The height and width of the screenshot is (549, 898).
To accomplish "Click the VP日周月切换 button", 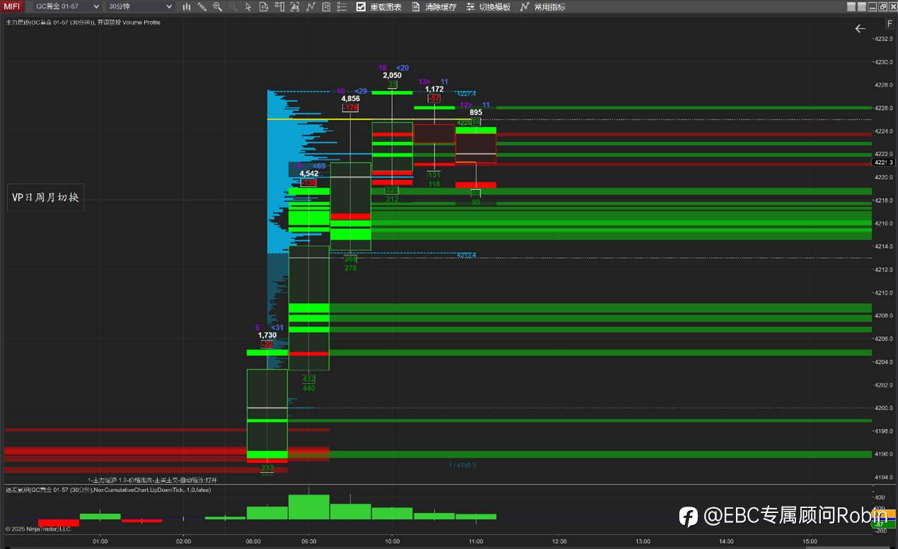I will pyautogui.click(x=45, y=199).
